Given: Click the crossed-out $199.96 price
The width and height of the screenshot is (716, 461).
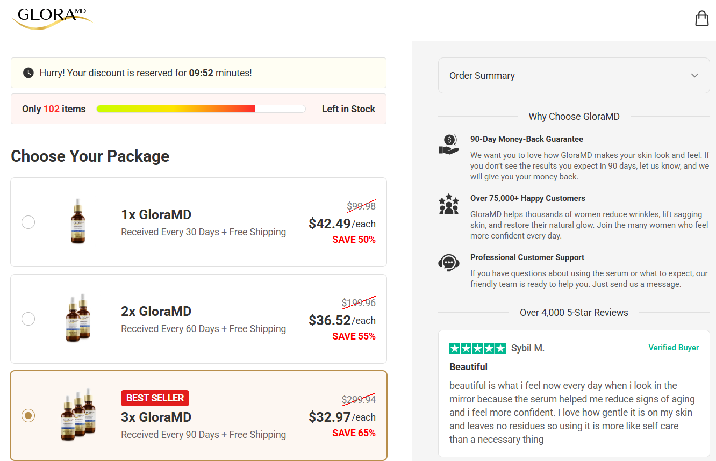Looking at the screenshot, I should point(359,302).
